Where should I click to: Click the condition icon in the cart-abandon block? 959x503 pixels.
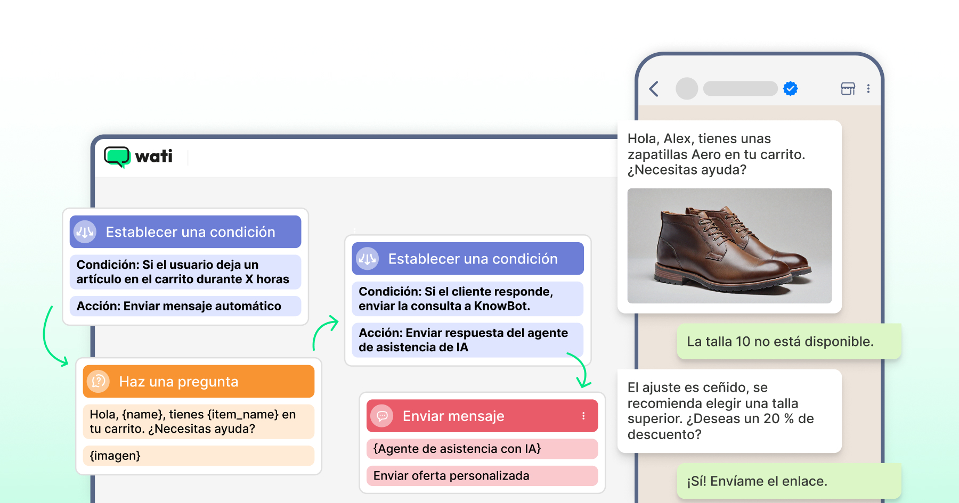(85, 232)
